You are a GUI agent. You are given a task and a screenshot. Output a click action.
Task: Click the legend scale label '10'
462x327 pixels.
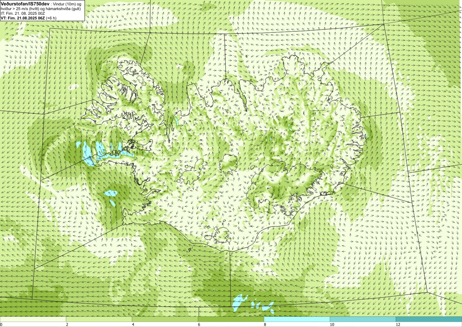[x=332, y=324]
